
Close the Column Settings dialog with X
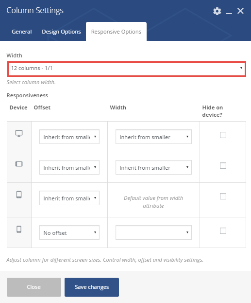[x=240, y=11]
